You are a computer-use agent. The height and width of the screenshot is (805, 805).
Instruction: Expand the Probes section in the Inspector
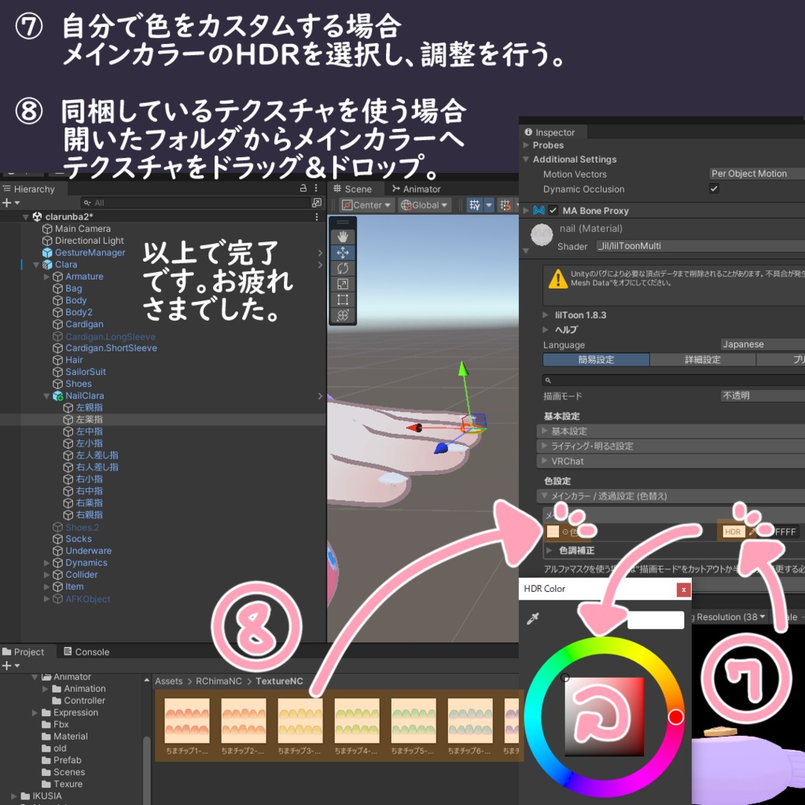pos(526,145)
